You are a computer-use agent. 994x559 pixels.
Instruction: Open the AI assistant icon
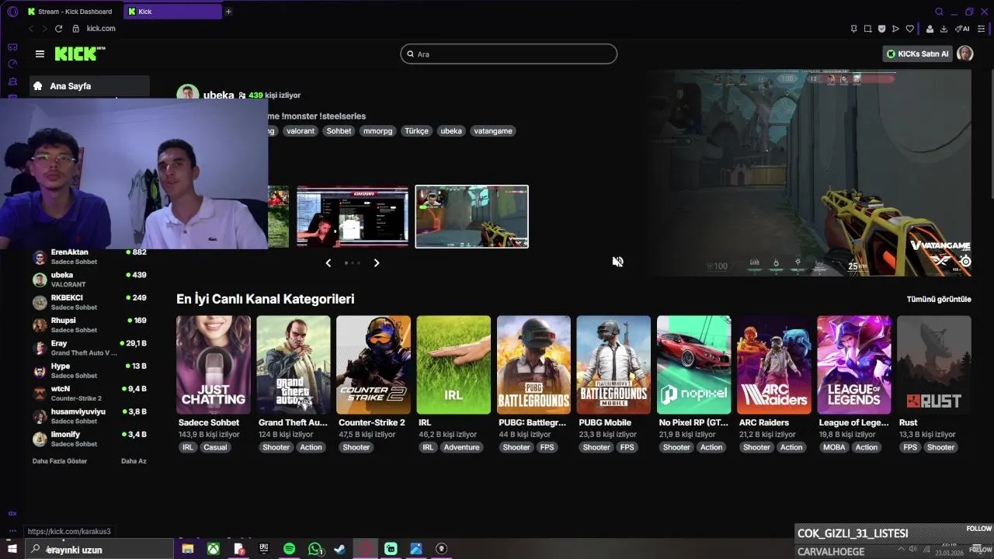962,29
